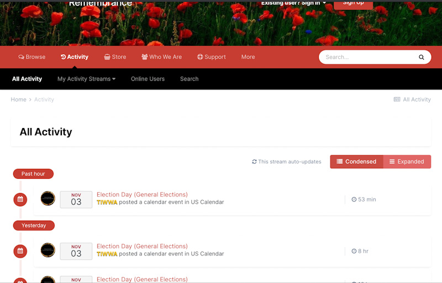Open the Election Day event posted 53 min ago

[x=142, y=194]
